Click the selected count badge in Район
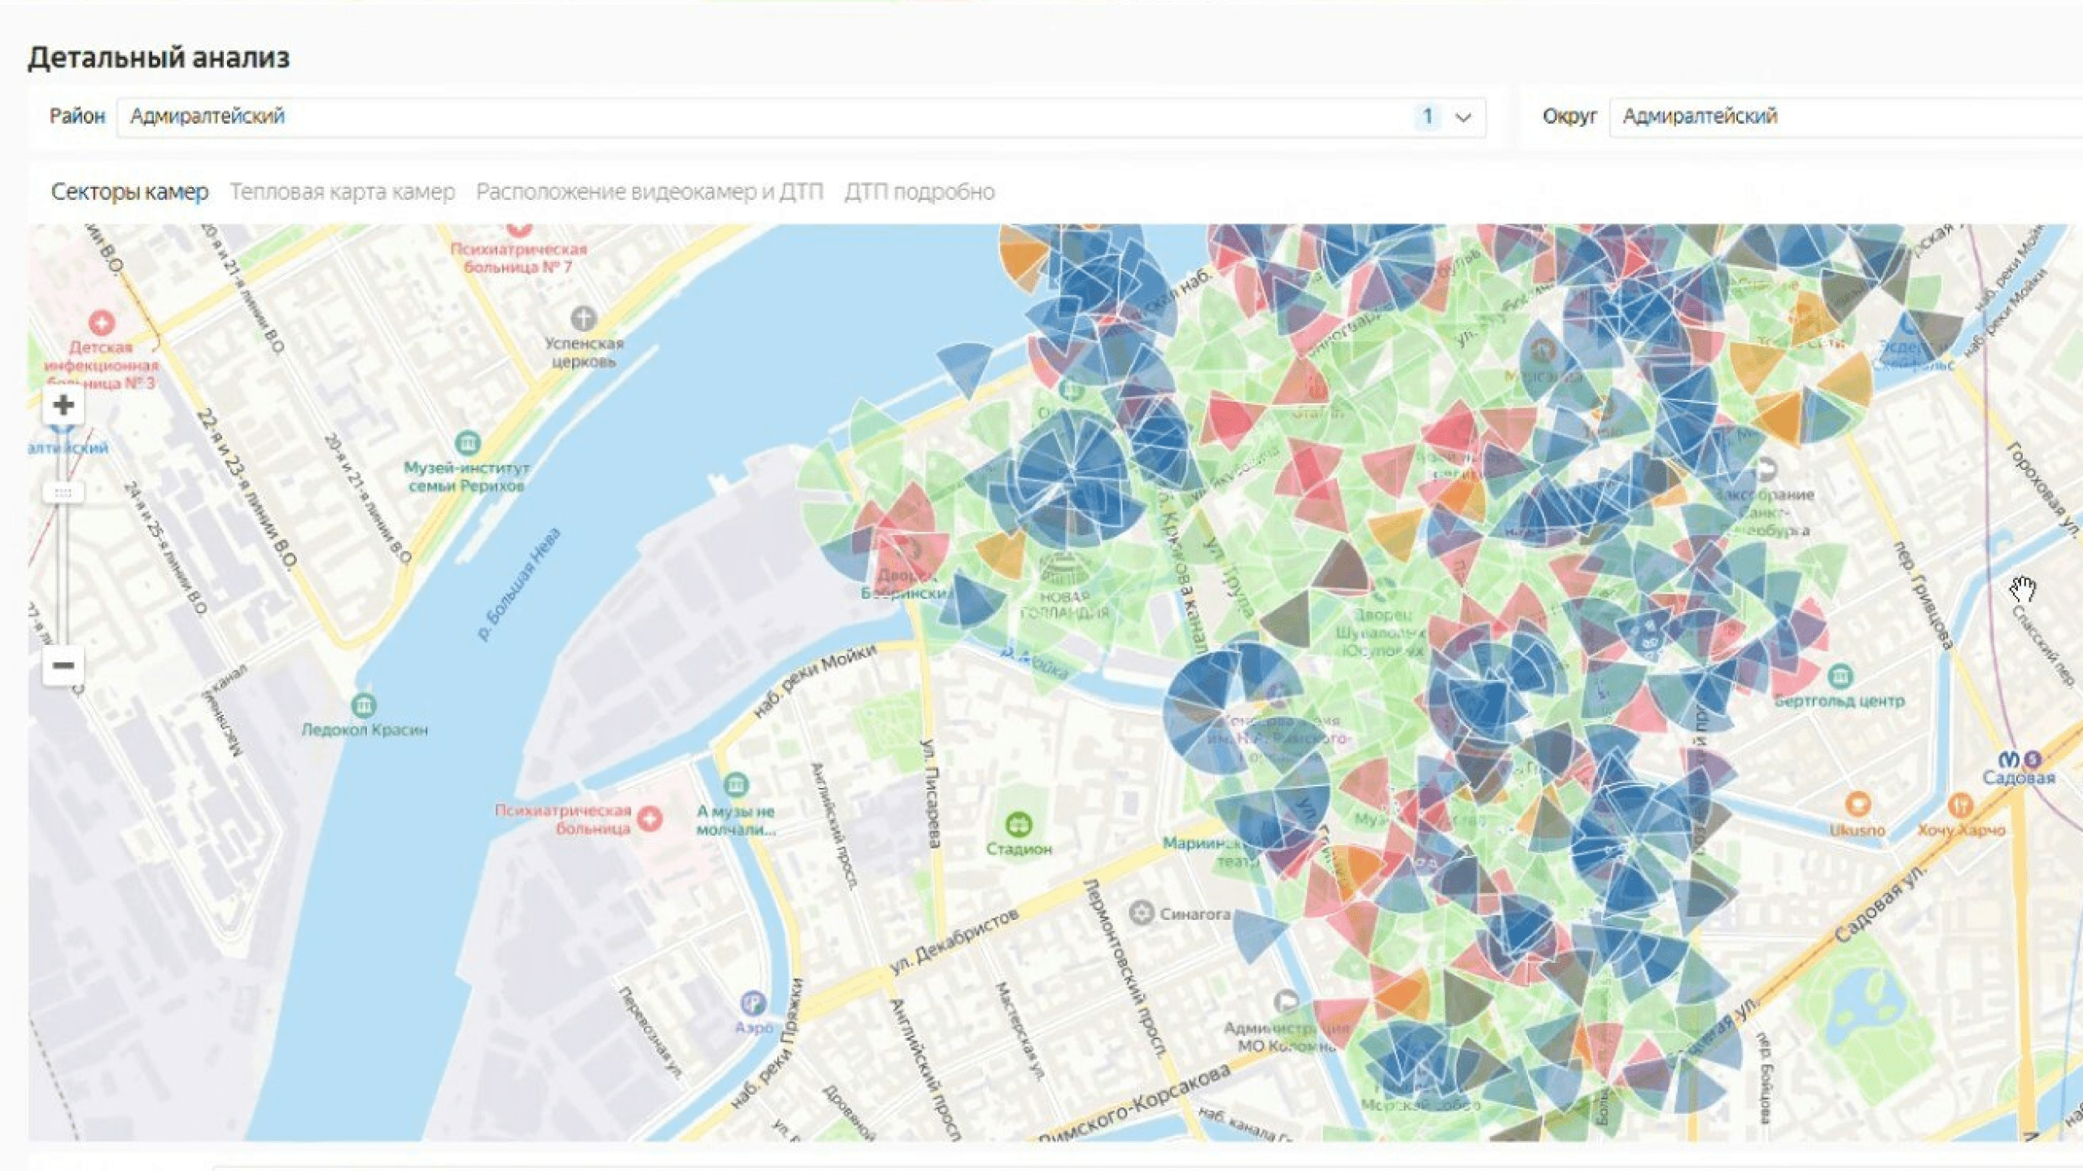Viewport: 2083px width, 1171px height. pyautogui.click(x=1427, y=117)
